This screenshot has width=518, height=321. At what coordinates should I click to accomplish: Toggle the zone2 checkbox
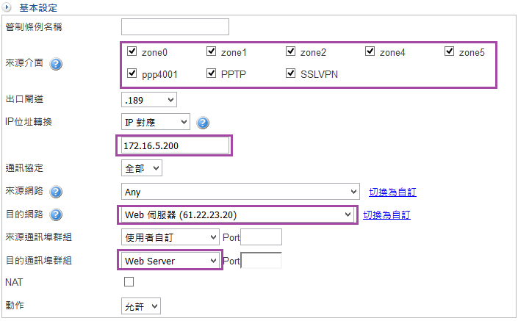(x=291, y=52)
